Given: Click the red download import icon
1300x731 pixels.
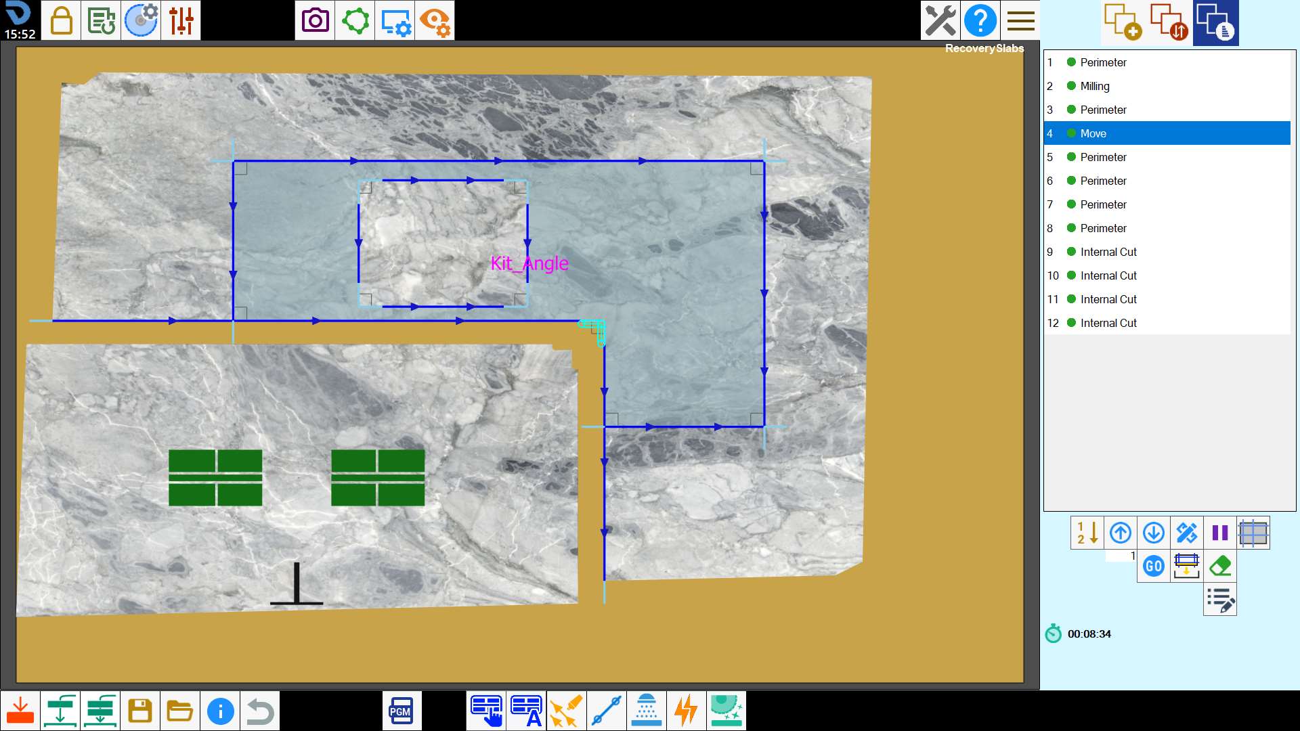Looking at the screenshot, I should 20,711.
